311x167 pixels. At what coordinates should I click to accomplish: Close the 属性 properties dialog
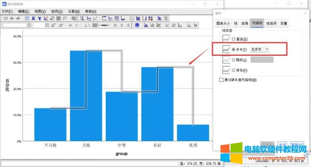click(305, 13)
